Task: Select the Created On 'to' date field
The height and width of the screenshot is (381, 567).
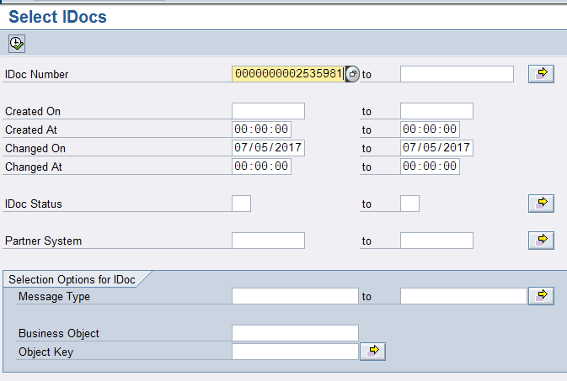Action: pyautogui.click(x=436, y=111)
